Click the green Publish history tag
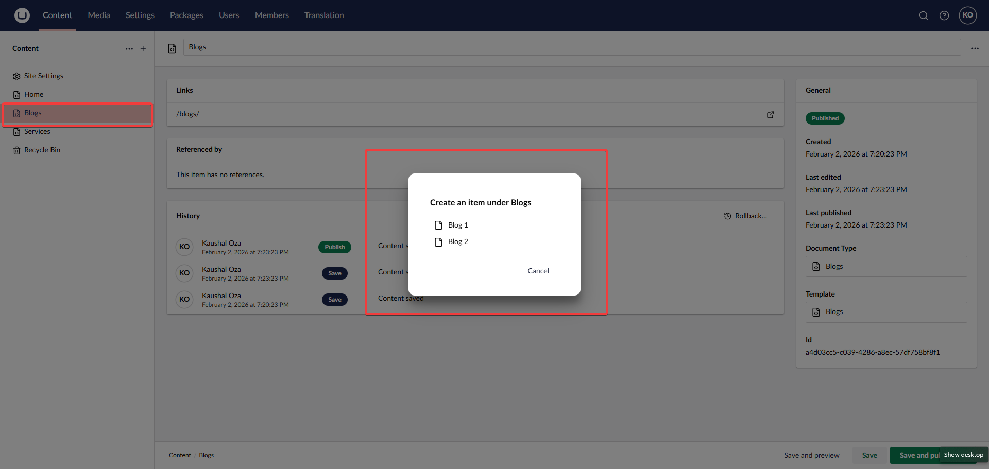 (335, 247)
